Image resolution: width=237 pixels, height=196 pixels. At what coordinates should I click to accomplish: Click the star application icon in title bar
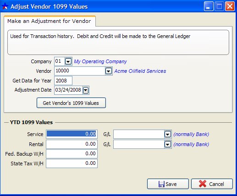pyautogui.click(x=5, y=6)
